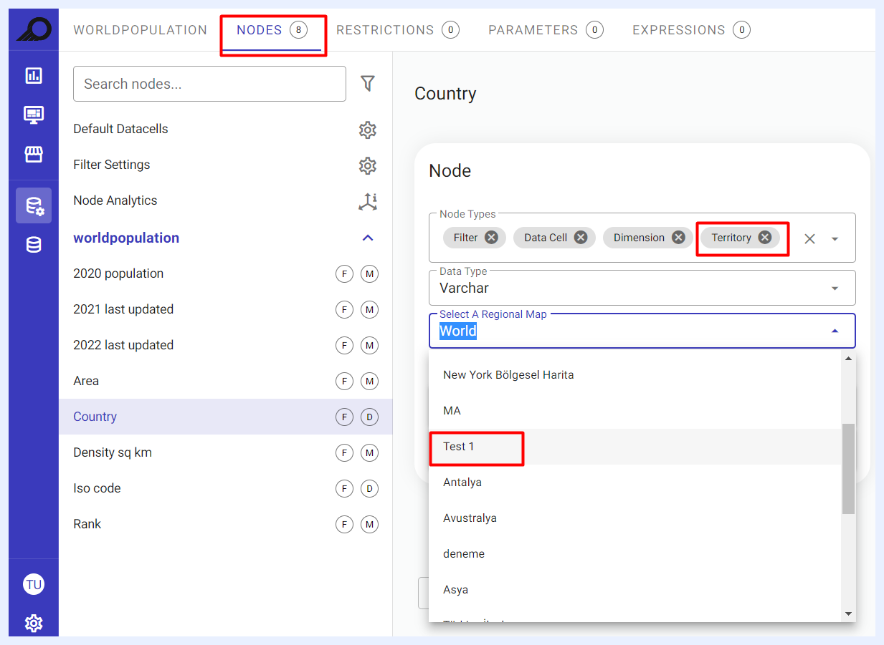Clear all selected node types
Image resolution: width=884 pixels, height=645 pixels.
pyautogui.click(x=809, y=239)
